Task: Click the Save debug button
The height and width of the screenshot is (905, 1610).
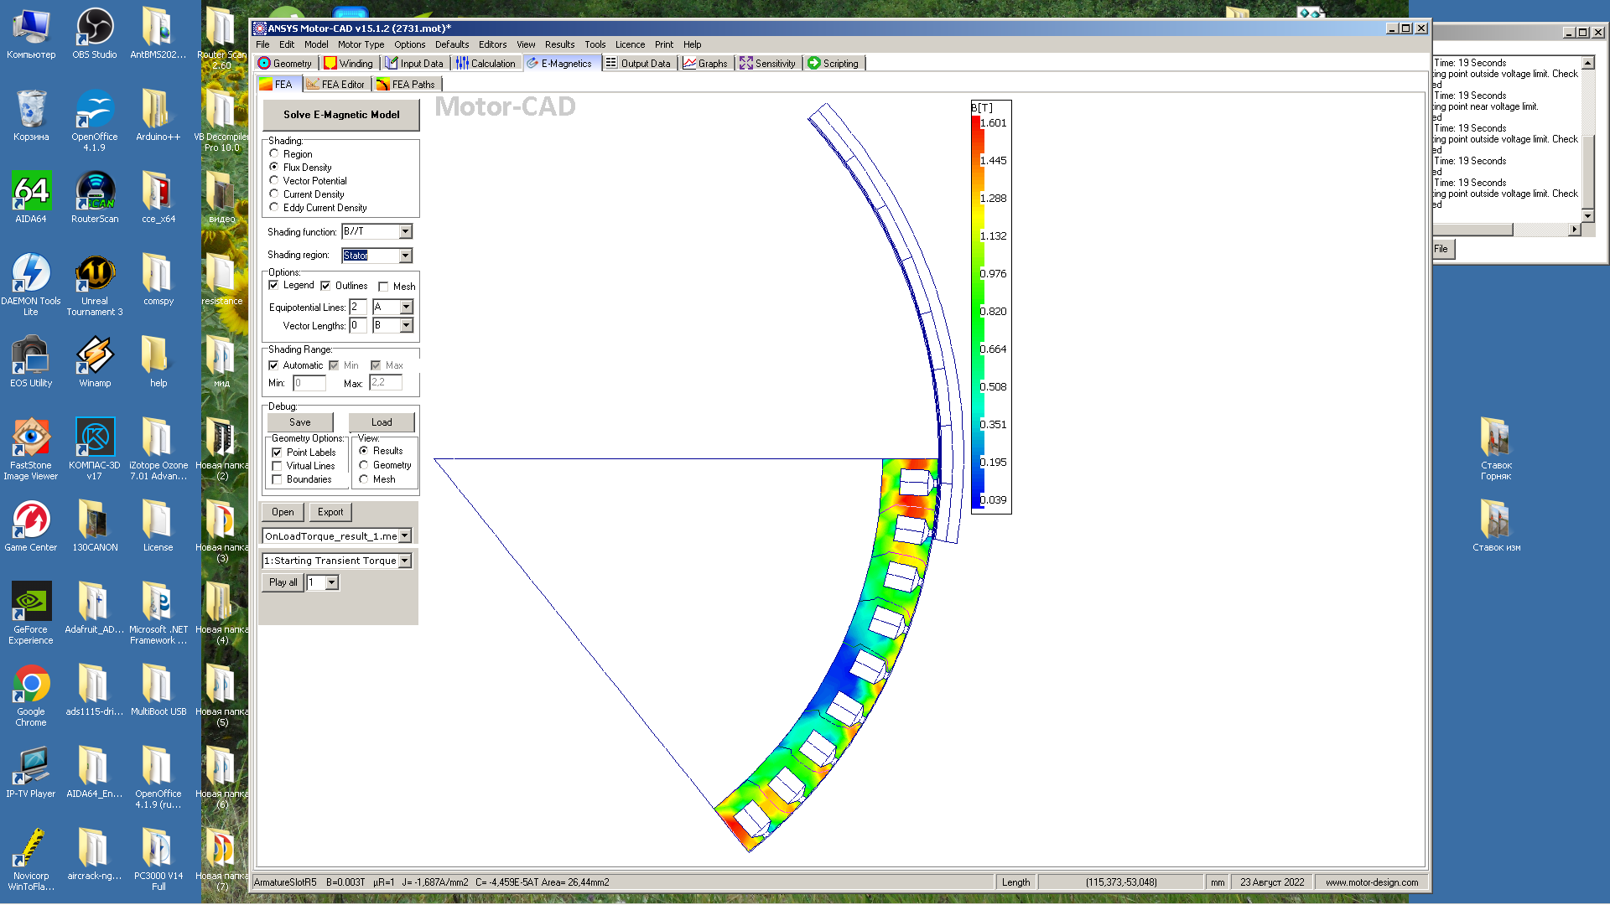Action: tap(300, 422)
